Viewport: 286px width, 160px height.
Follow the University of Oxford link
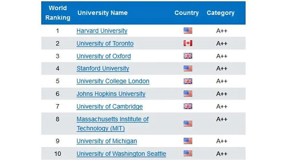(104, 56)
